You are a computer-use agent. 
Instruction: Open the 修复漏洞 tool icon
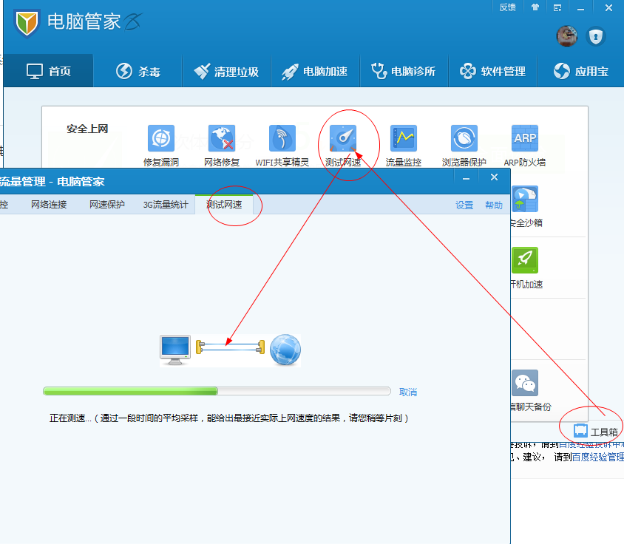(160, 139)
